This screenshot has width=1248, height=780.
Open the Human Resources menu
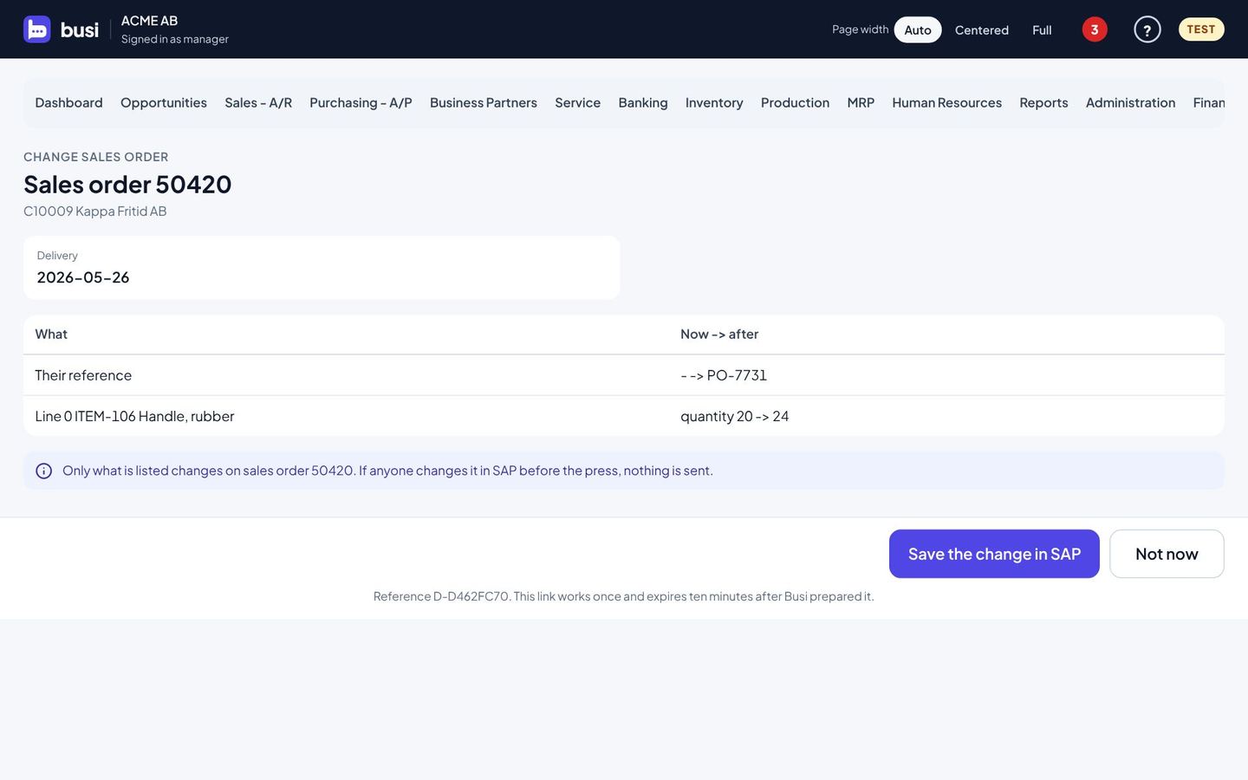click(x=946, y=103)
